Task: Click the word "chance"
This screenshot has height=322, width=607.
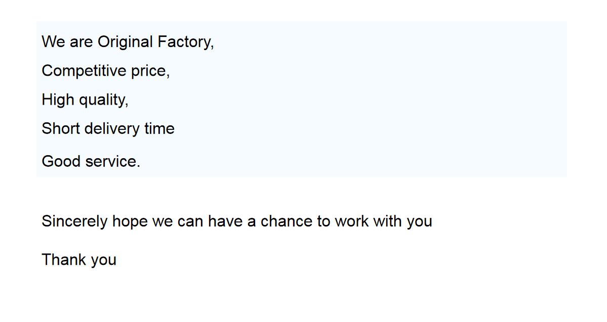Action: [287, 221]
